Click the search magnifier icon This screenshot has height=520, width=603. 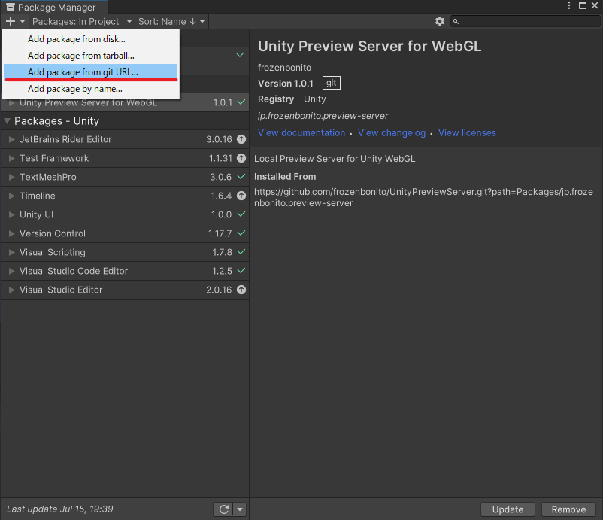coord(456,21)
